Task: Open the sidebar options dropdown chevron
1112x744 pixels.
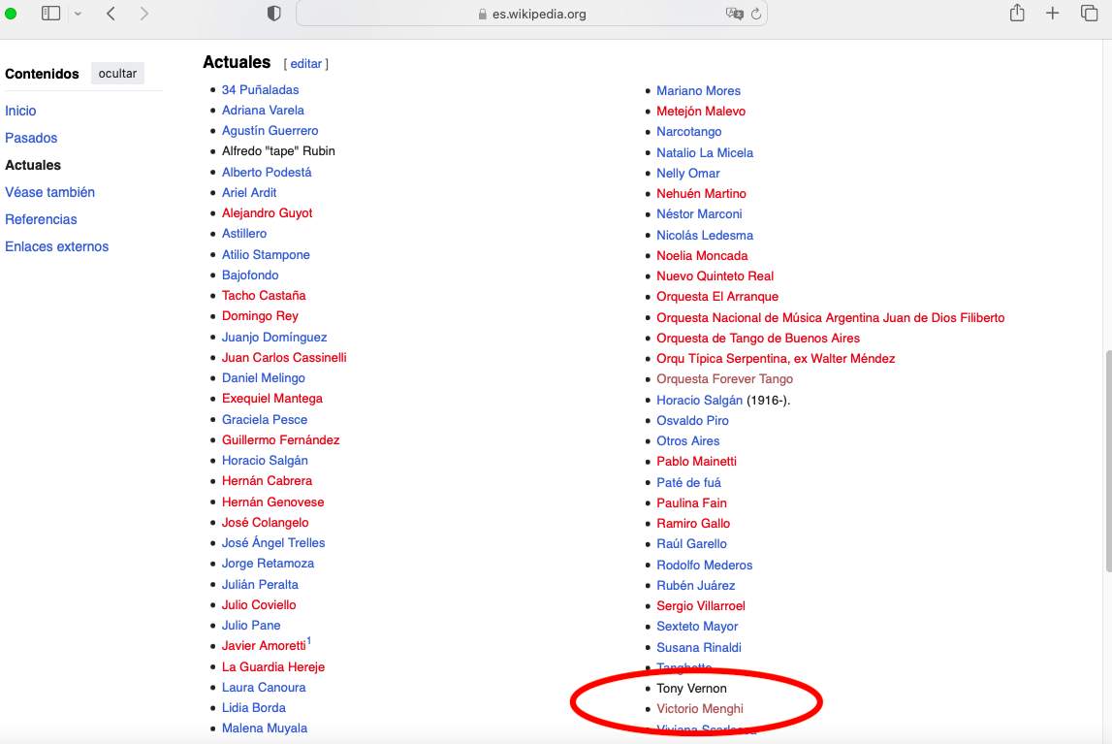Action: (78, 14)
